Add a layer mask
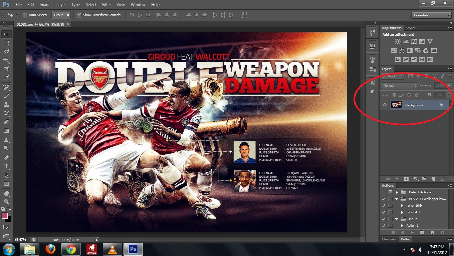 (406, 179)
